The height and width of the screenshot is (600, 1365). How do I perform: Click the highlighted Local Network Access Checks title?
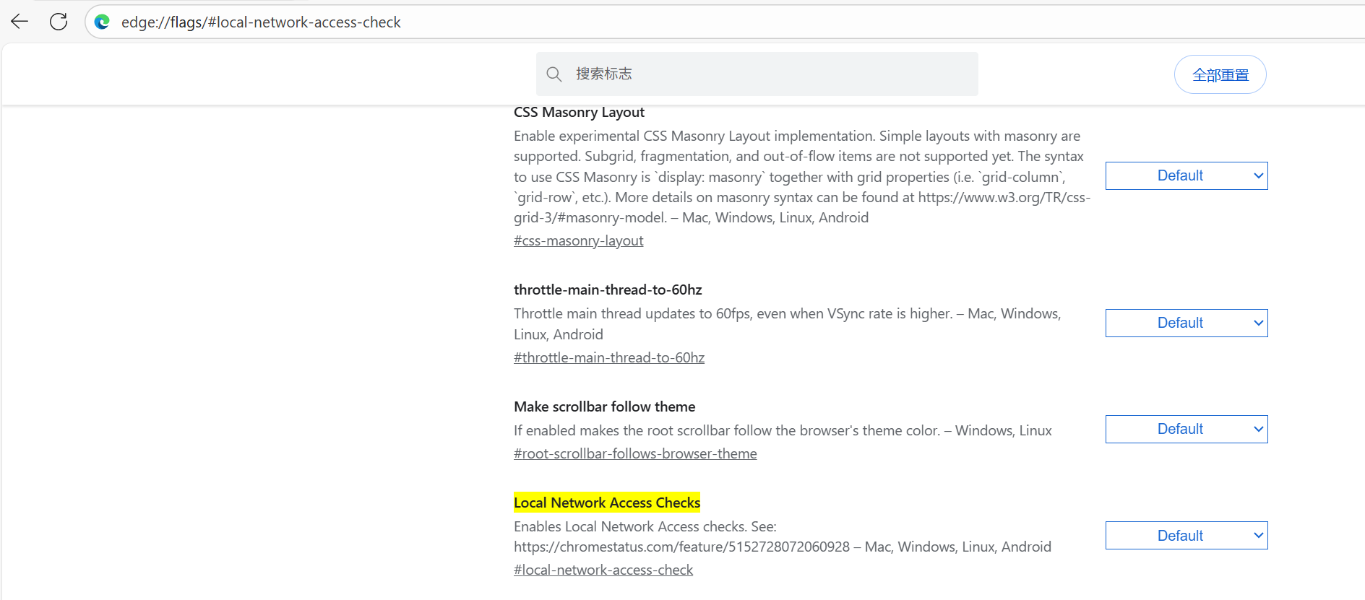click(x=606, y=503)
